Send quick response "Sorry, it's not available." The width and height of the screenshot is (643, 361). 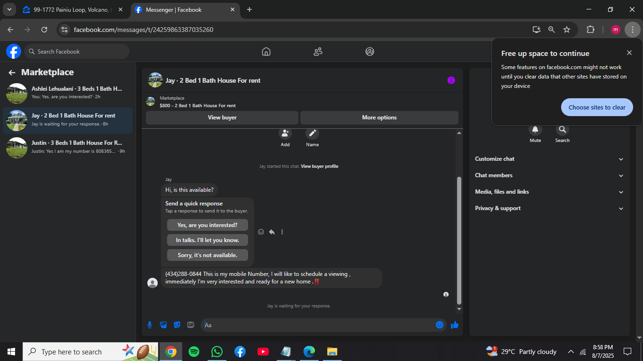(x=208, y=255)
